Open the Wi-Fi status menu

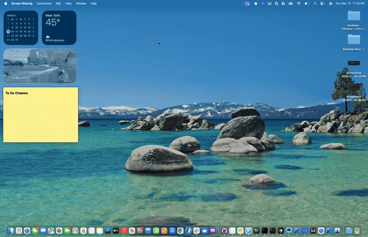pos(298,4)
